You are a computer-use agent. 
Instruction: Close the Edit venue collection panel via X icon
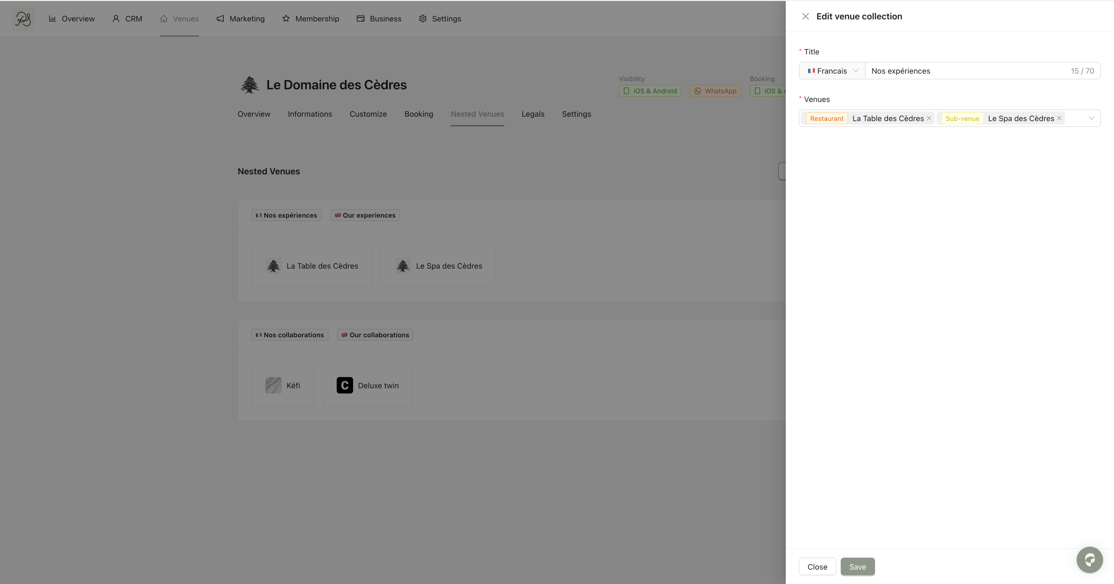tap(805, 16)
